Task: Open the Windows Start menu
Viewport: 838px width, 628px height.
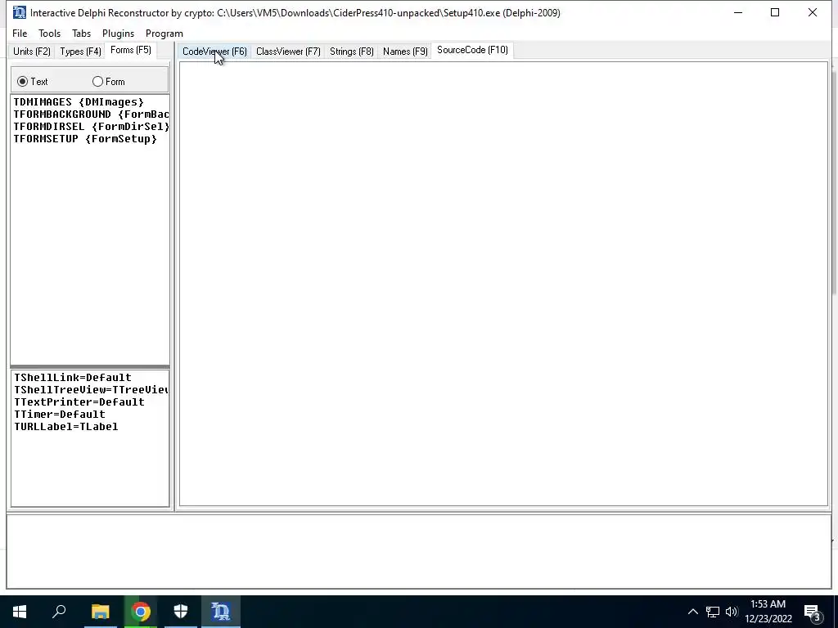Action: click(20, 612)
